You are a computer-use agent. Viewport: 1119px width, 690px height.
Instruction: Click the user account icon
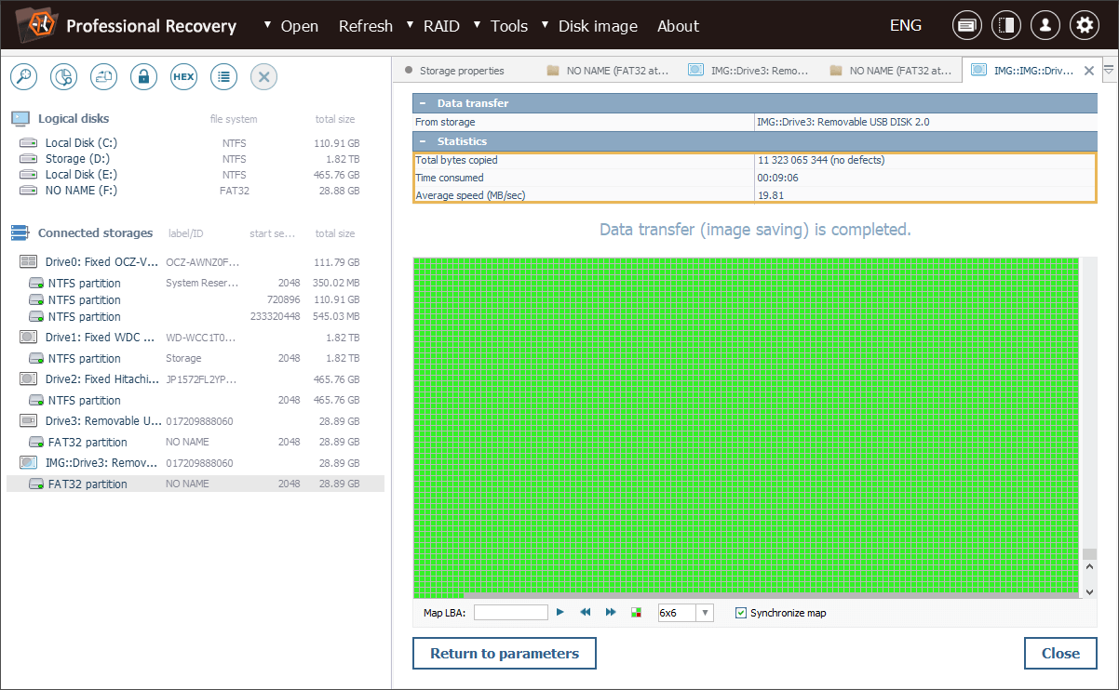1045,26
